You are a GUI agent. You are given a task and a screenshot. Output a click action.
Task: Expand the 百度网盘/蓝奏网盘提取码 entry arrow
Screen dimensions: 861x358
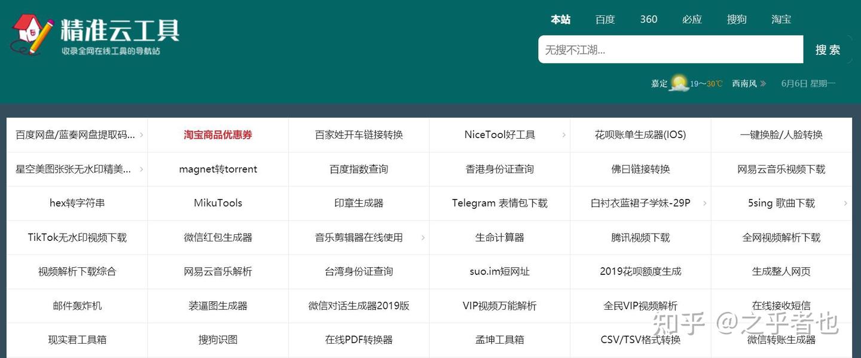(141, 135)
